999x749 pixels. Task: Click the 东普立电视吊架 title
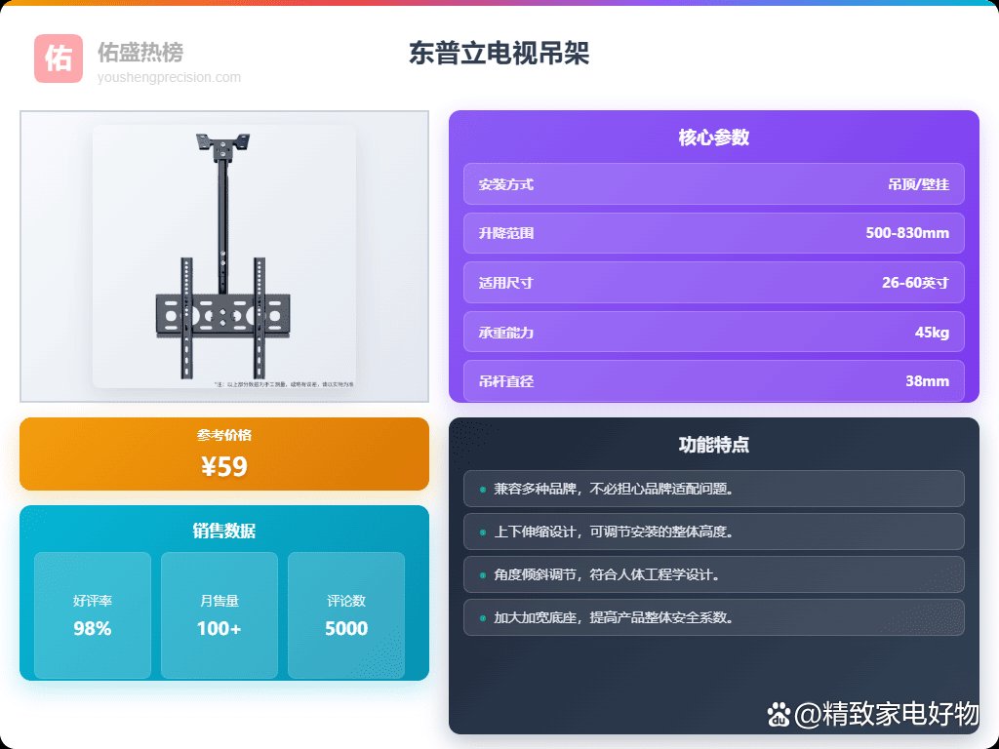coord(499,53)
